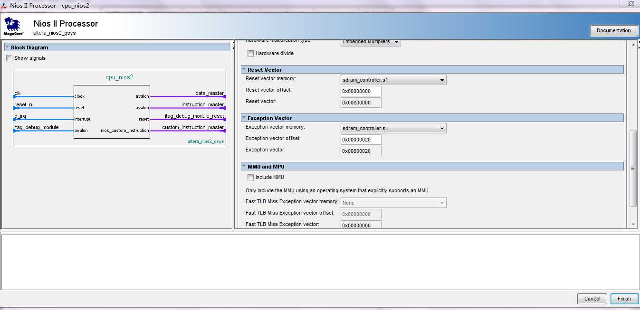Open the Reset vector memory dropdown
640x310 pixels.
pyautogui.click(x=393, y=80)
